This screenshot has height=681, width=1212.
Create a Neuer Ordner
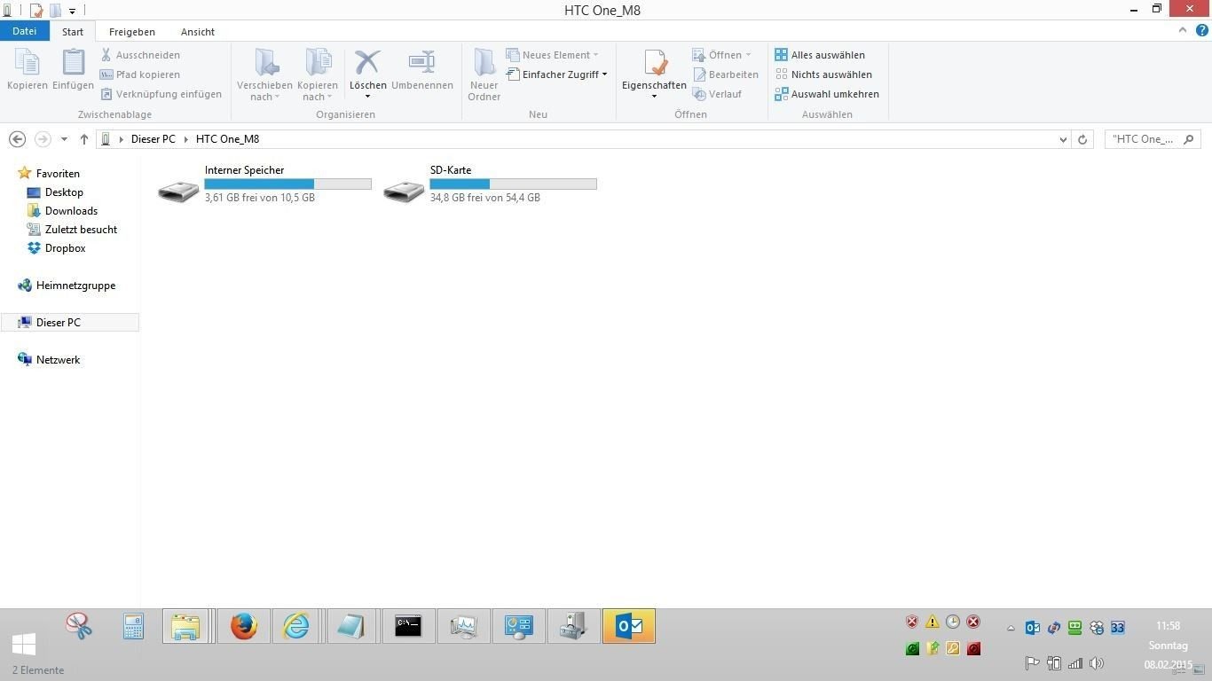484,74
